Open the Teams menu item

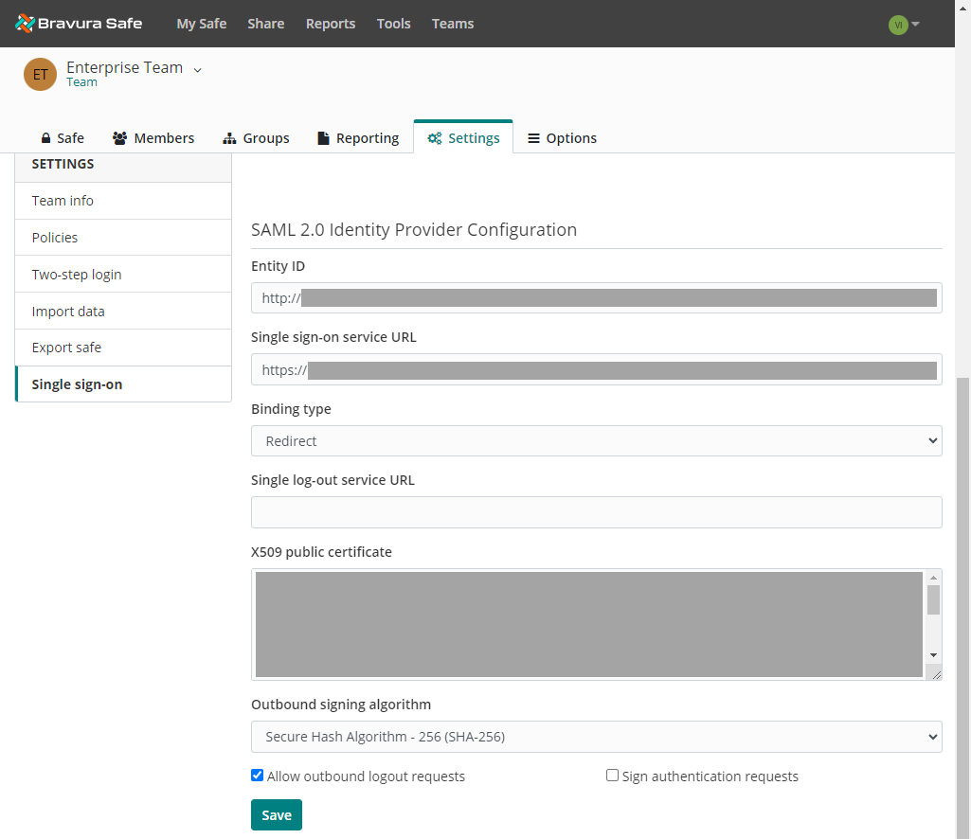tap(452, 24)
